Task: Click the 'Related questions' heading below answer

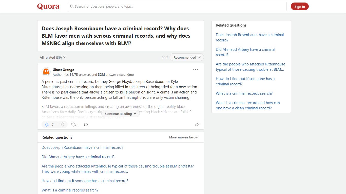Action: (57, 137)
